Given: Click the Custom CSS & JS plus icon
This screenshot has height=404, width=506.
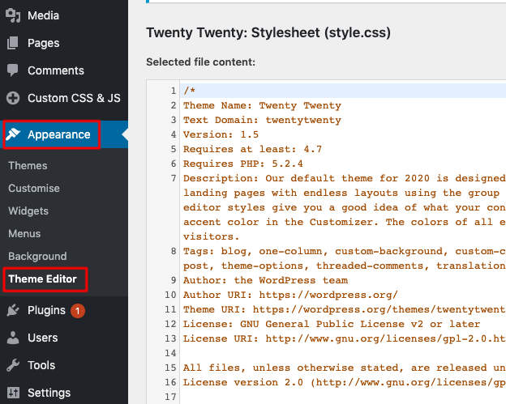Looking at the screenshot, I should pyautogui.click(x=13, y=98).
